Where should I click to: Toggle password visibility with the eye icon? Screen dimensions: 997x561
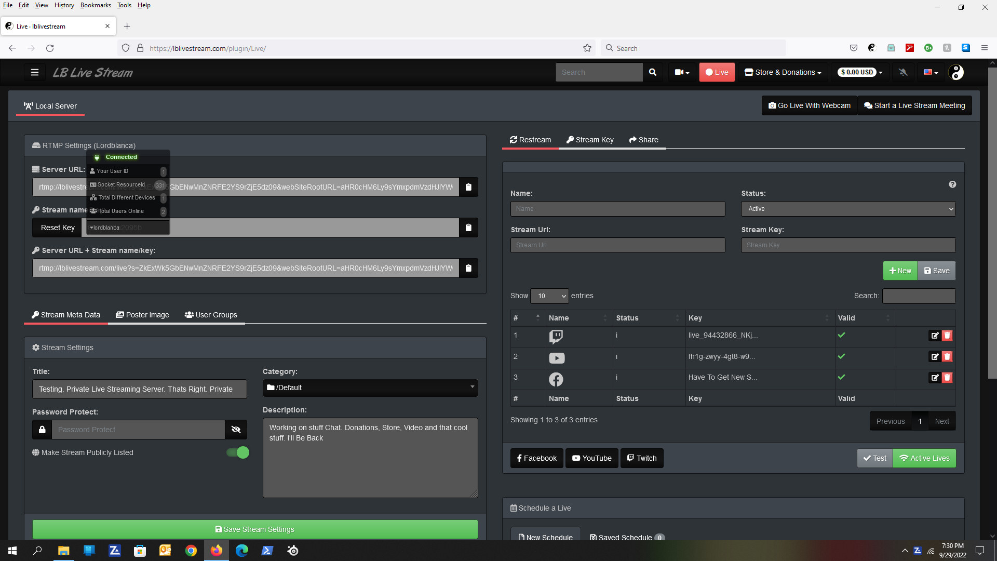[x=236, y=429]
